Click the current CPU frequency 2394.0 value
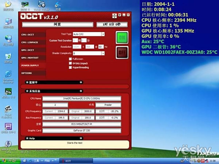Image resolution: width=219 pixels, height=164 pixels. [61, 111]
